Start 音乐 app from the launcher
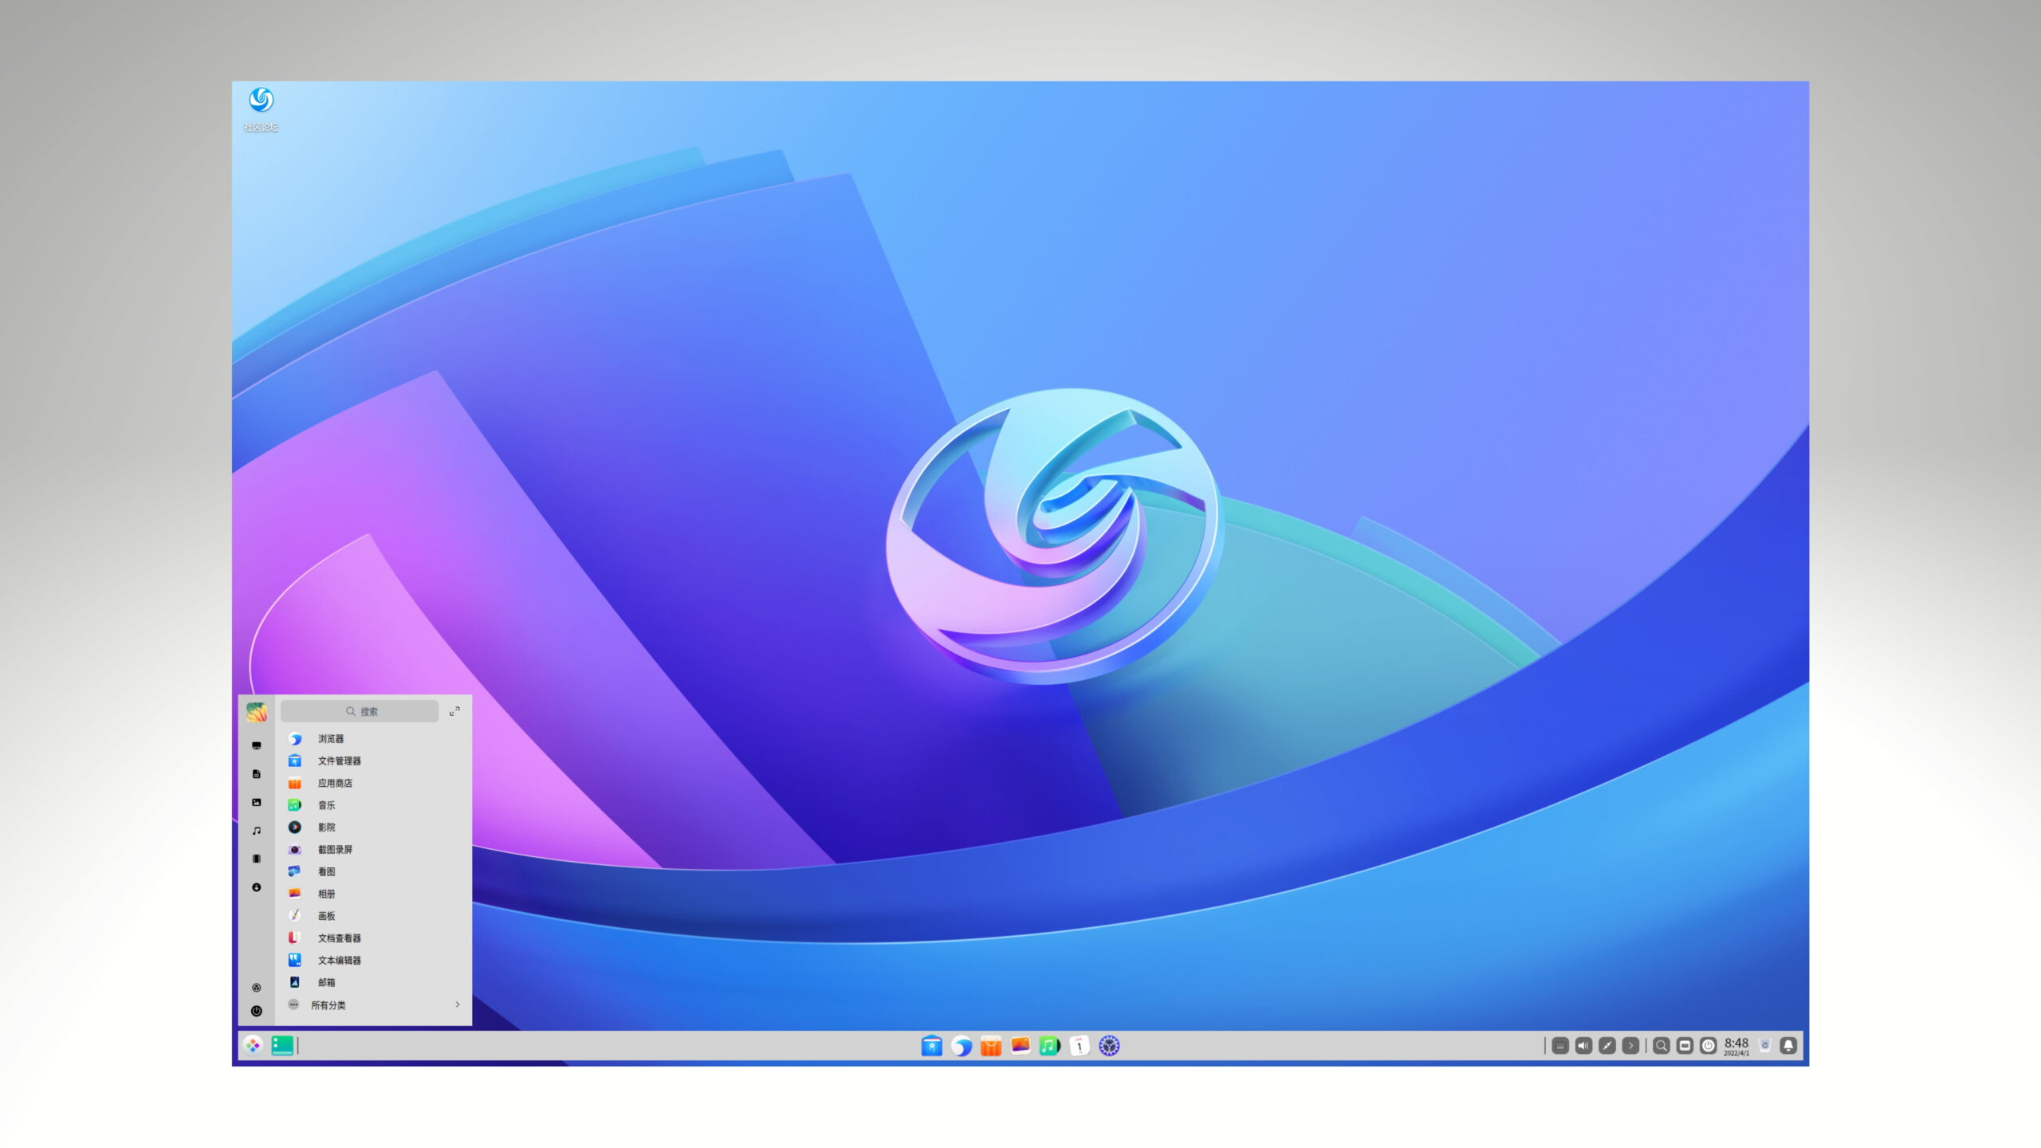The image size is (2041, 1148). pyautogui.click(x=372, y=805)
